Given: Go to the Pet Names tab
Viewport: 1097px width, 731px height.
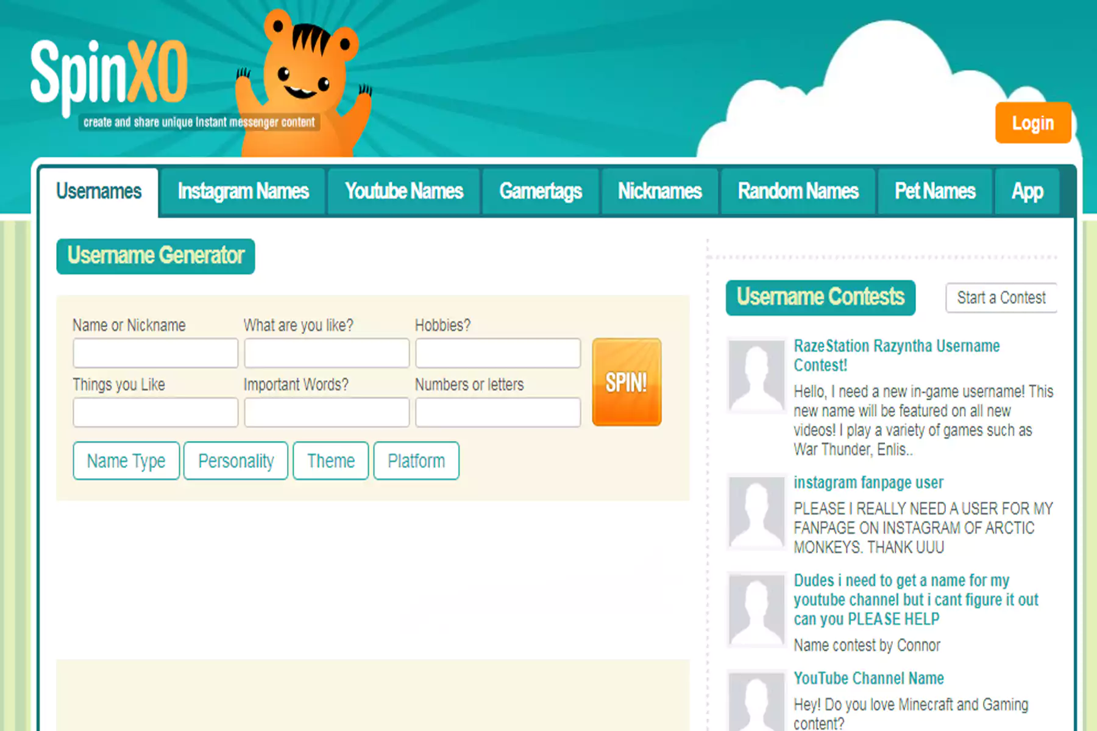Looking at the screenshot, I should point(935,192).
